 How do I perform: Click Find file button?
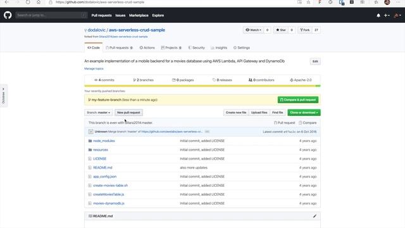tap(277, 113)
